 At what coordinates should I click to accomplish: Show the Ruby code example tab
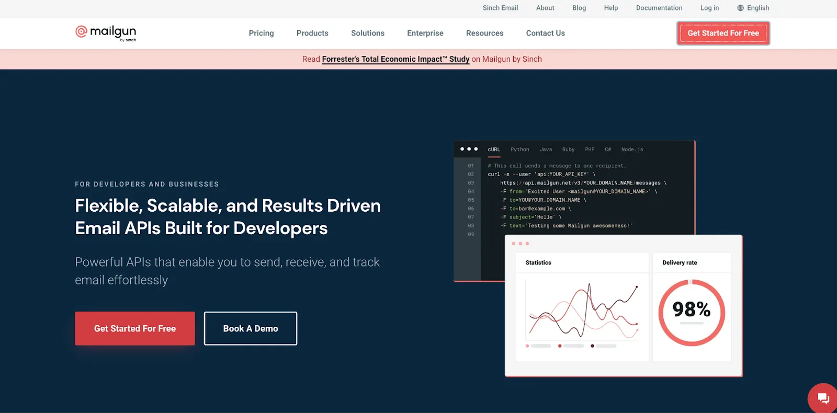(x=568, y=150)
